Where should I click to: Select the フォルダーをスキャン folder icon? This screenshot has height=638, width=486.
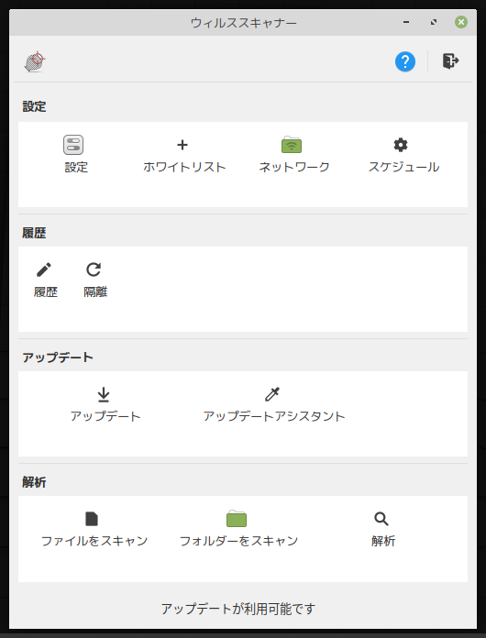[x=237, y=519]
